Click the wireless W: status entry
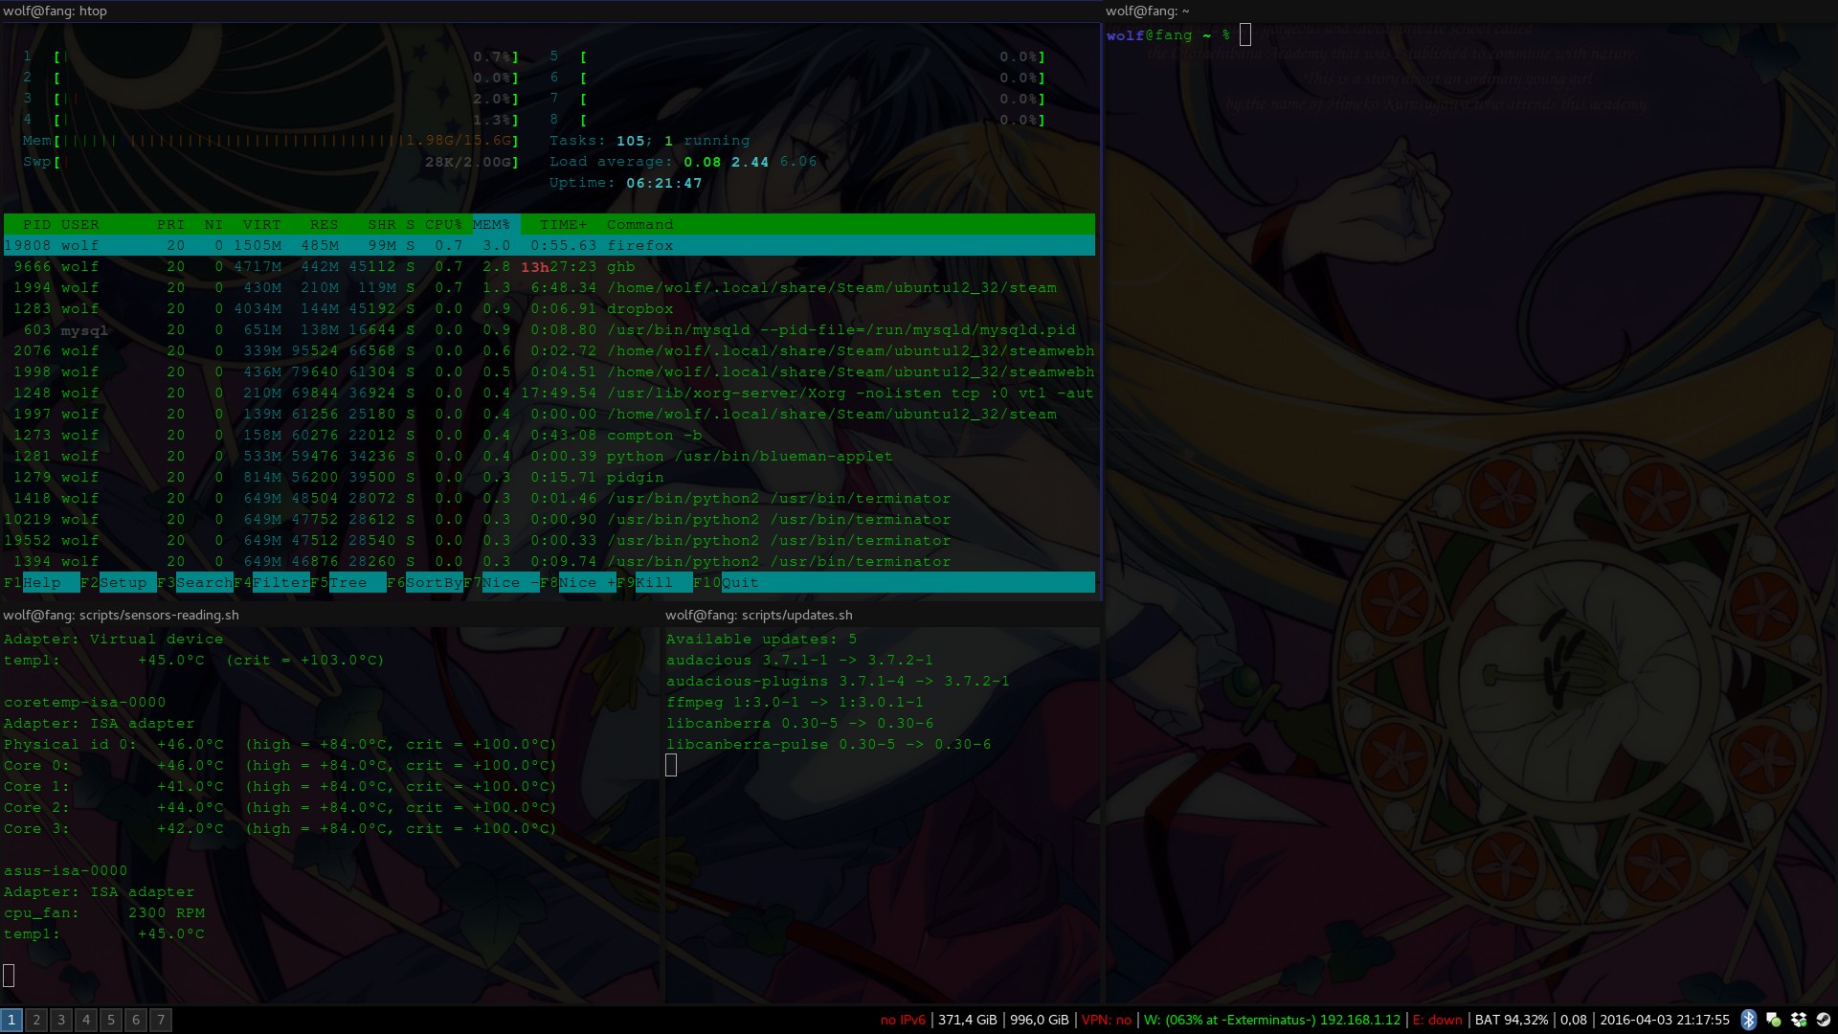The image size is (1838, 1034). click(x=1271, y=1020)
